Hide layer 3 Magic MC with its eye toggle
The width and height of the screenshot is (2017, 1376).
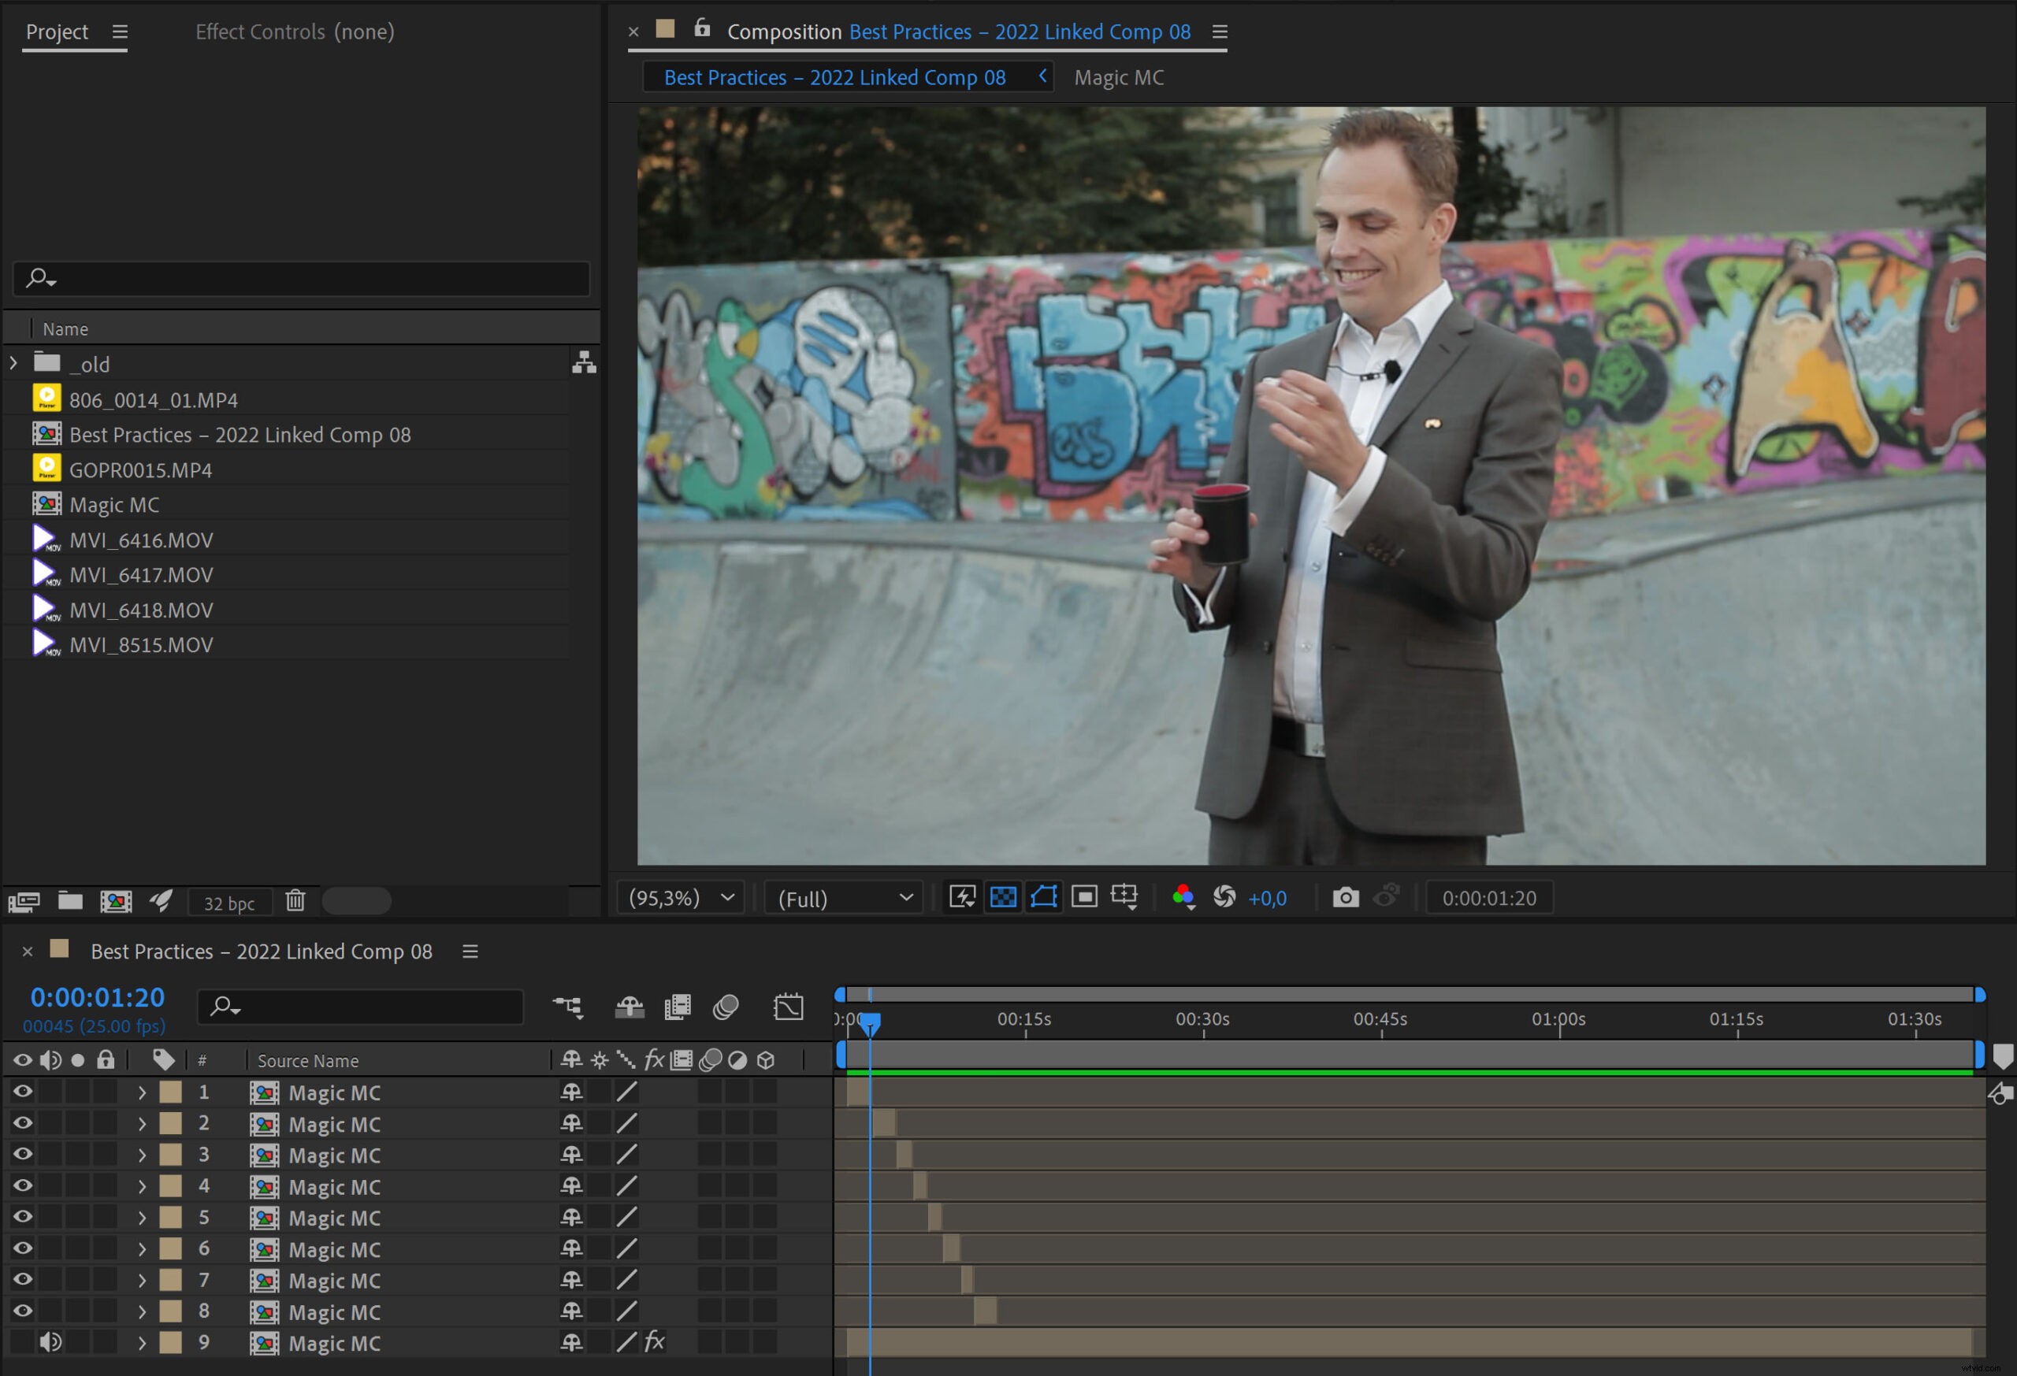point(22,1155)
